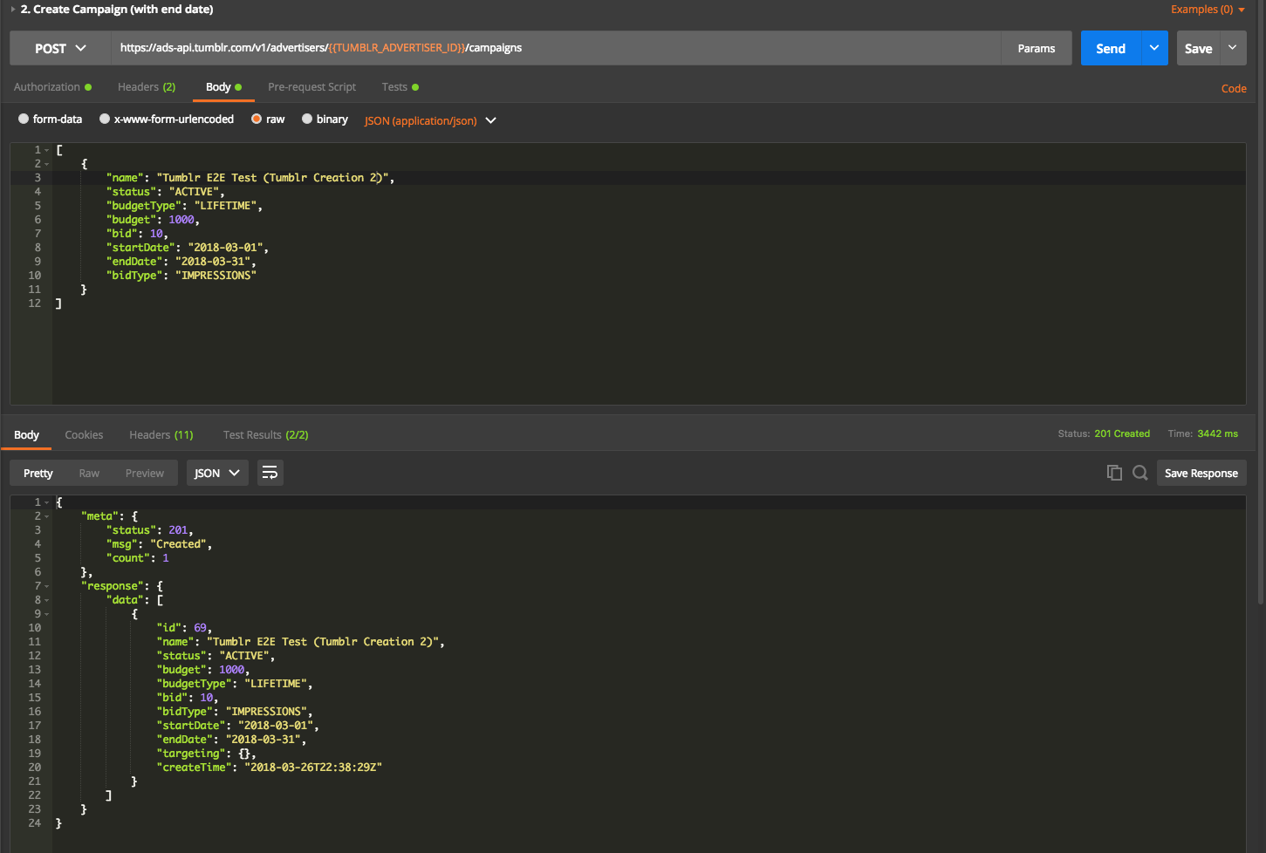The height and width of the screenshot is (853, 1266).
Task: Fold response line 8 data array
Action: 47,600
